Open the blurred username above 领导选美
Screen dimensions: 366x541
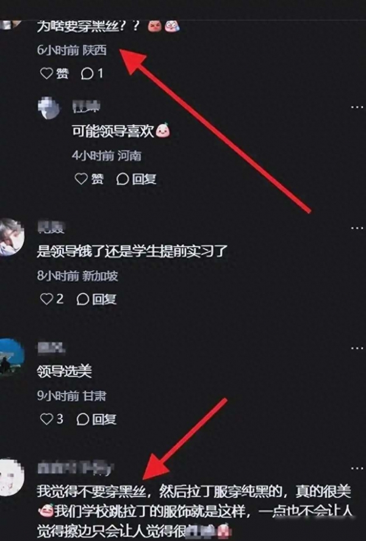[51, 348]
